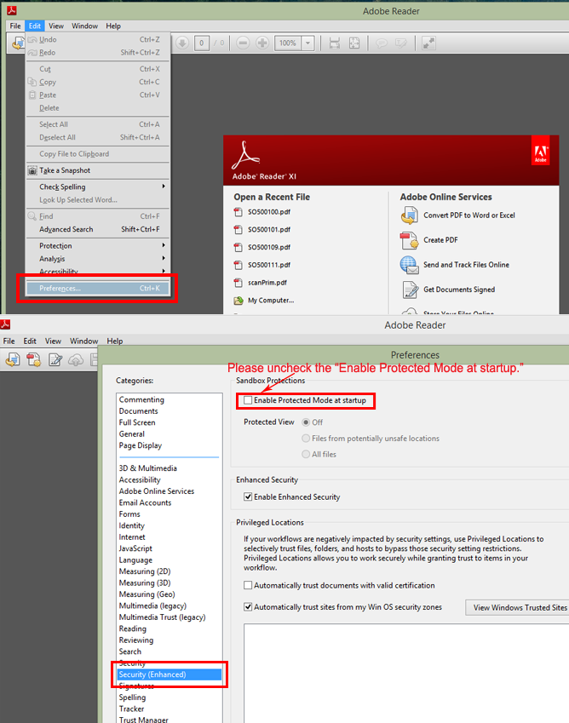Select the Adobe Online Services category
This screenshot has height=723, width=569.
(157, 491)
